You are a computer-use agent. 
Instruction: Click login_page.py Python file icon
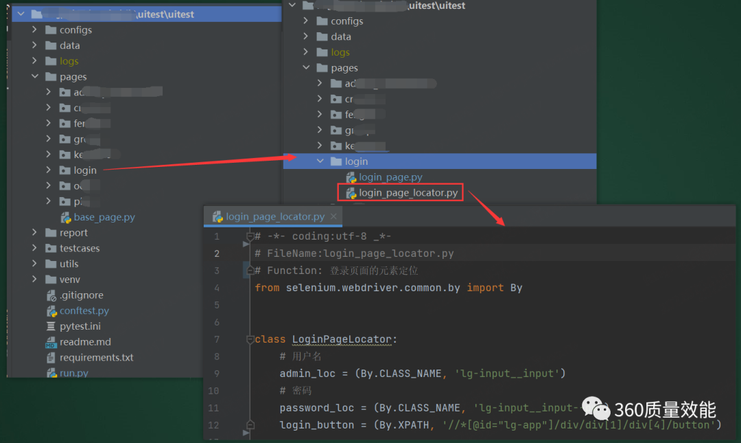click(x=351, y=177)
